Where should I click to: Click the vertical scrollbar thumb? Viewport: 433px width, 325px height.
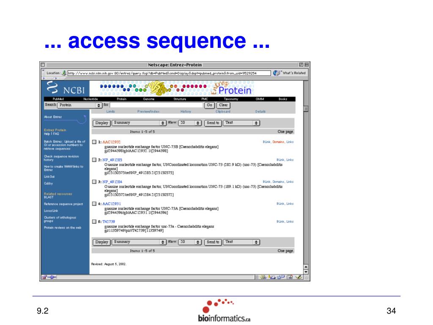[x=306, y=109]
